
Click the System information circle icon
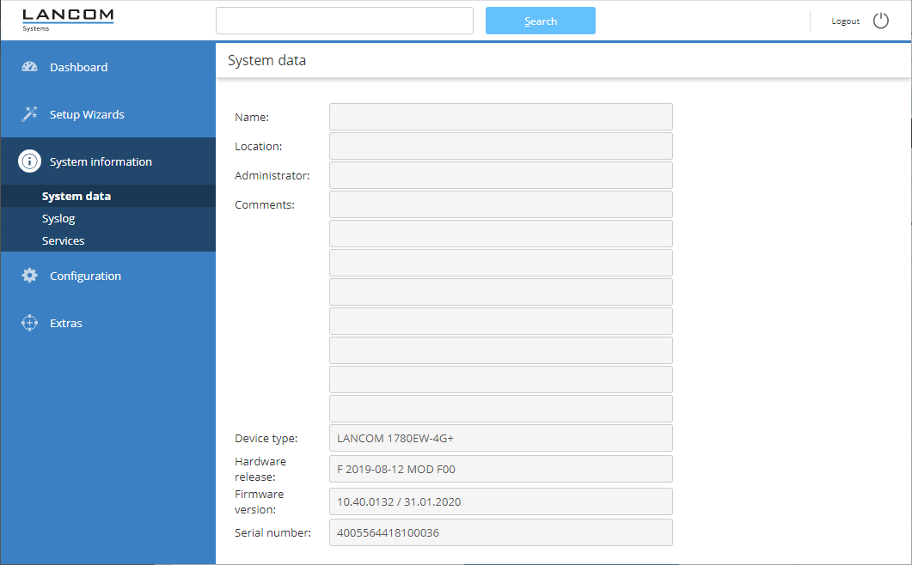[x=30, y=161]
